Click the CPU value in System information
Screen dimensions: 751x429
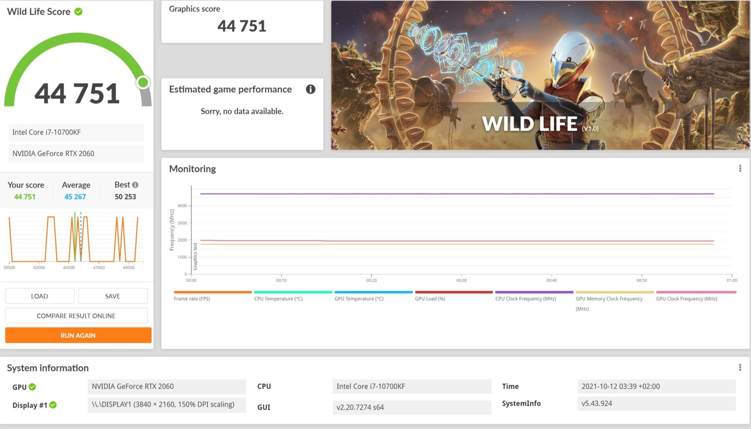pyautogui.click(x=412, y=386)
